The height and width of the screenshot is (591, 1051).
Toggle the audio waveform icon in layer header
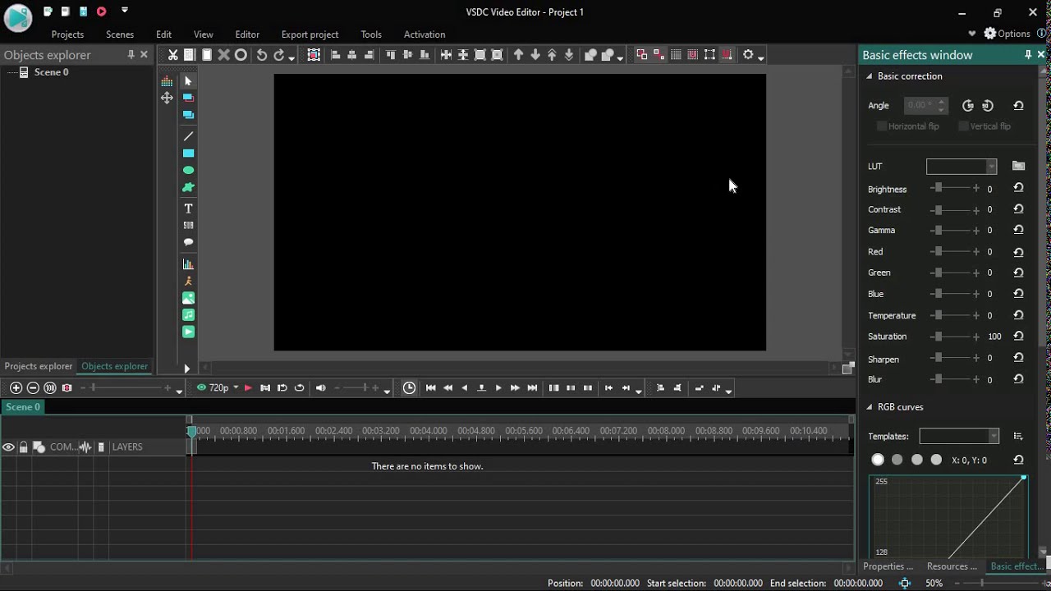tap(85, 447)
